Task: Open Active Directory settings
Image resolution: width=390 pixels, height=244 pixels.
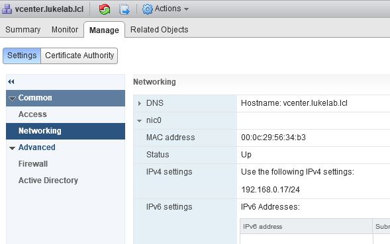Action: click(x=48, y=180)
